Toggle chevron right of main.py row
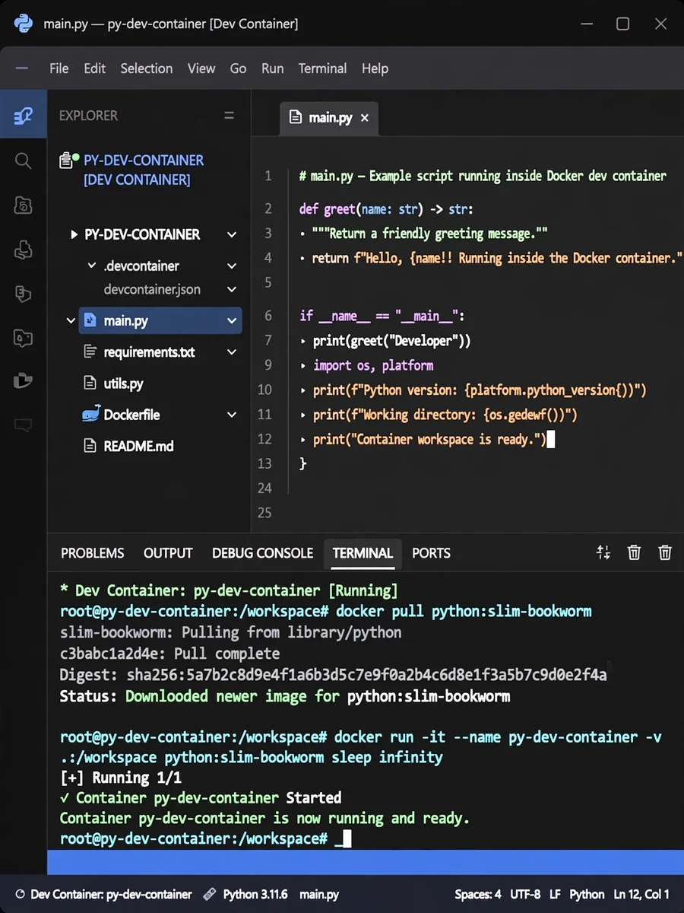This screenshot has height=913, width=684. click(x=232, y=320)
